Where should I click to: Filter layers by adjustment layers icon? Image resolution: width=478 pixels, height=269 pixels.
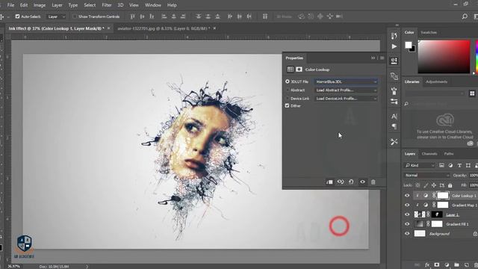(x=450, y=165)
